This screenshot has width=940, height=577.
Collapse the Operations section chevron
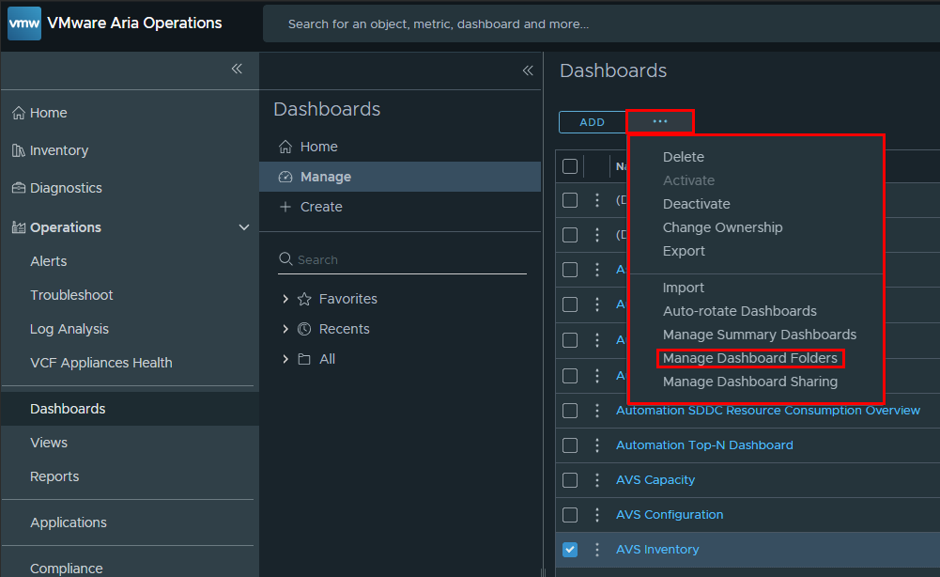[244, 227]
